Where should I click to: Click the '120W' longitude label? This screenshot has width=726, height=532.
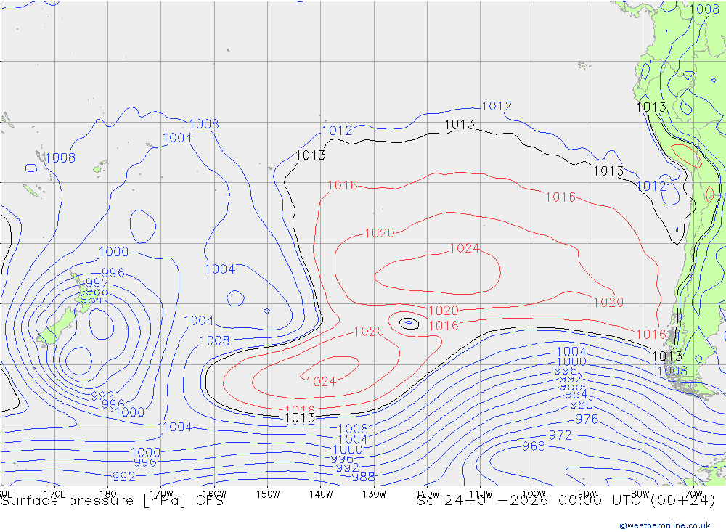click(428, 494)
